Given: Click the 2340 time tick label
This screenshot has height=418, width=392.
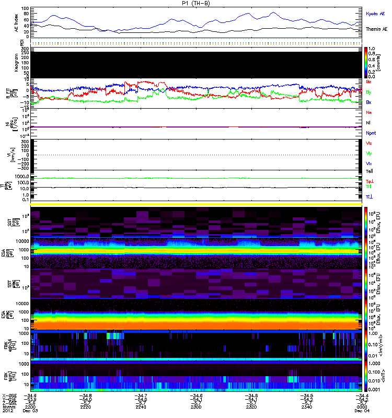Looking at the screenshot, I should coord(307,407).
